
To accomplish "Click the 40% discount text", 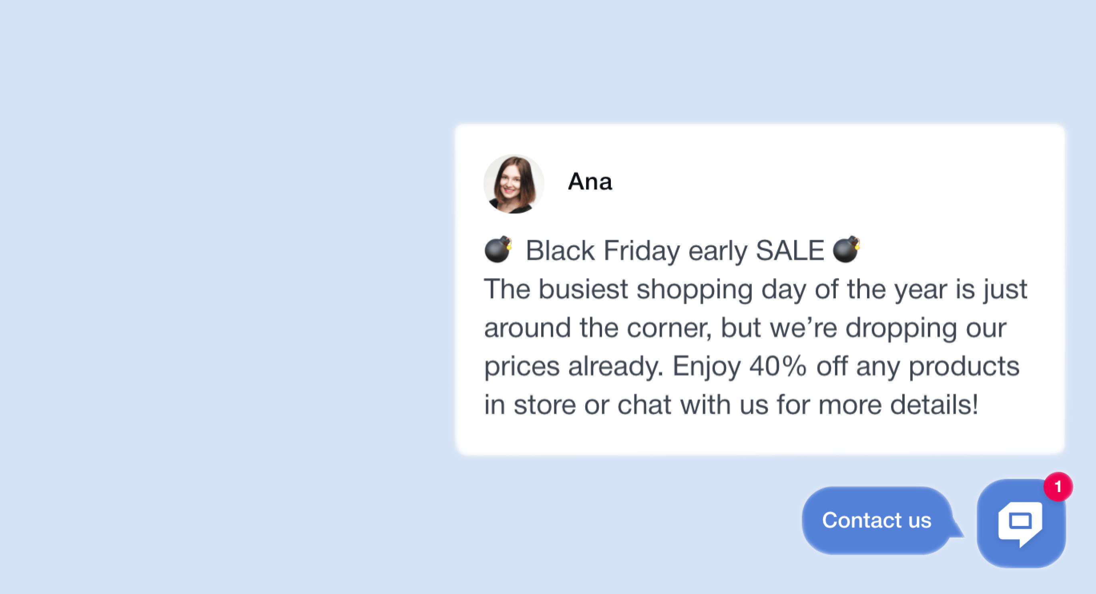I will tap(778, 366).
